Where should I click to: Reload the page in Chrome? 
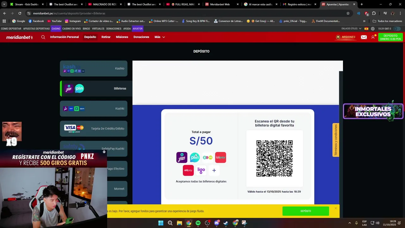(x=20, y=13)
